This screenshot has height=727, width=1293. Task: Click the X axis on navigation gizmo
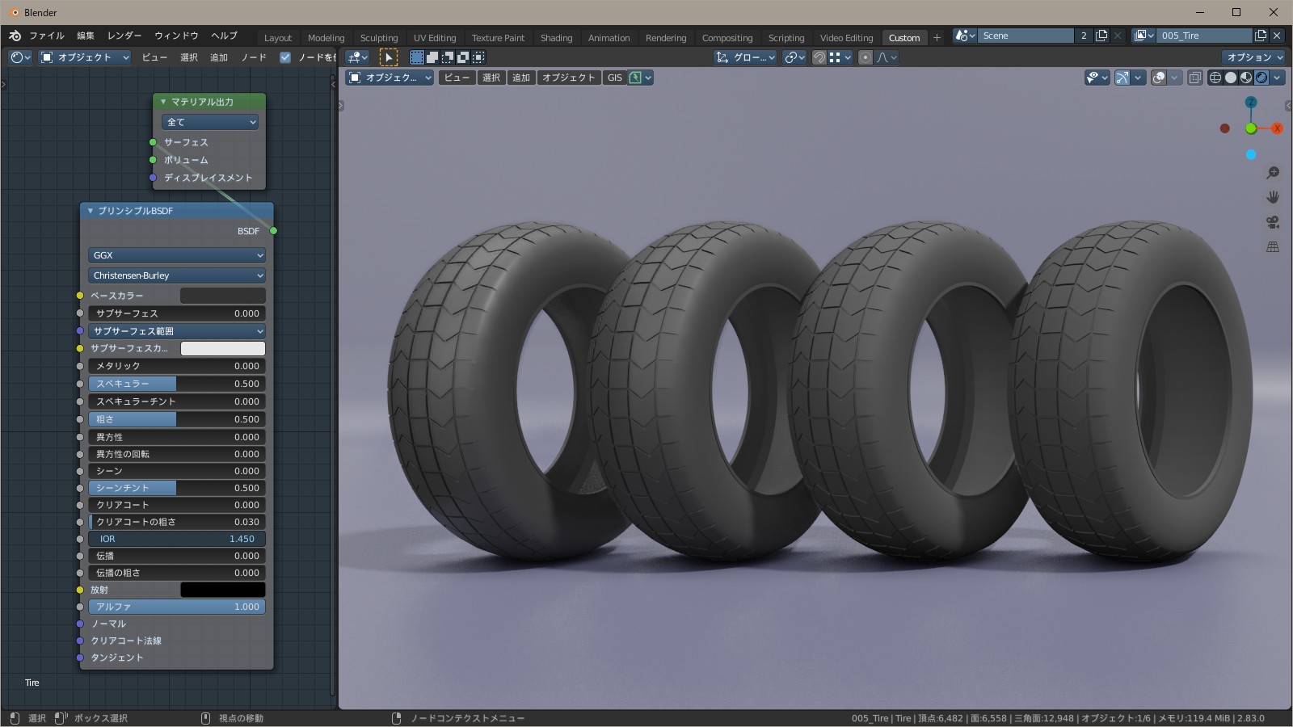click(1277, 128)
